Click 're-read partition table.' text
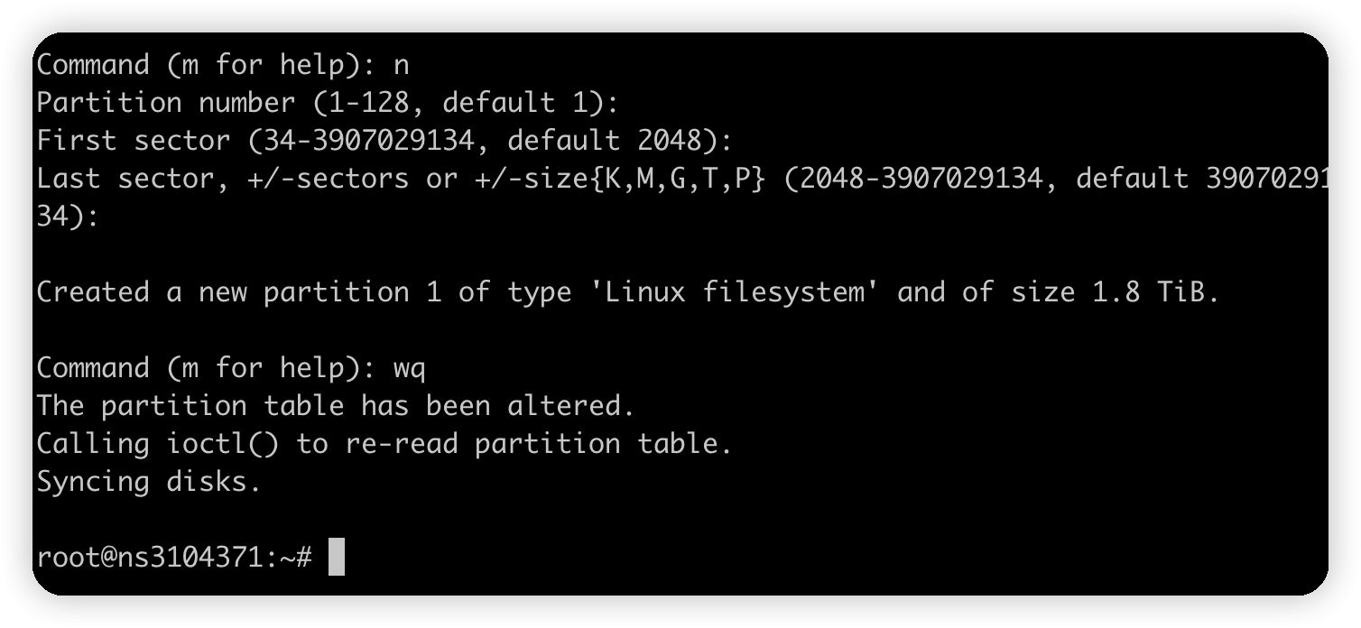The width and height of the screenshot is (1361, 628). tap(539, 444)
